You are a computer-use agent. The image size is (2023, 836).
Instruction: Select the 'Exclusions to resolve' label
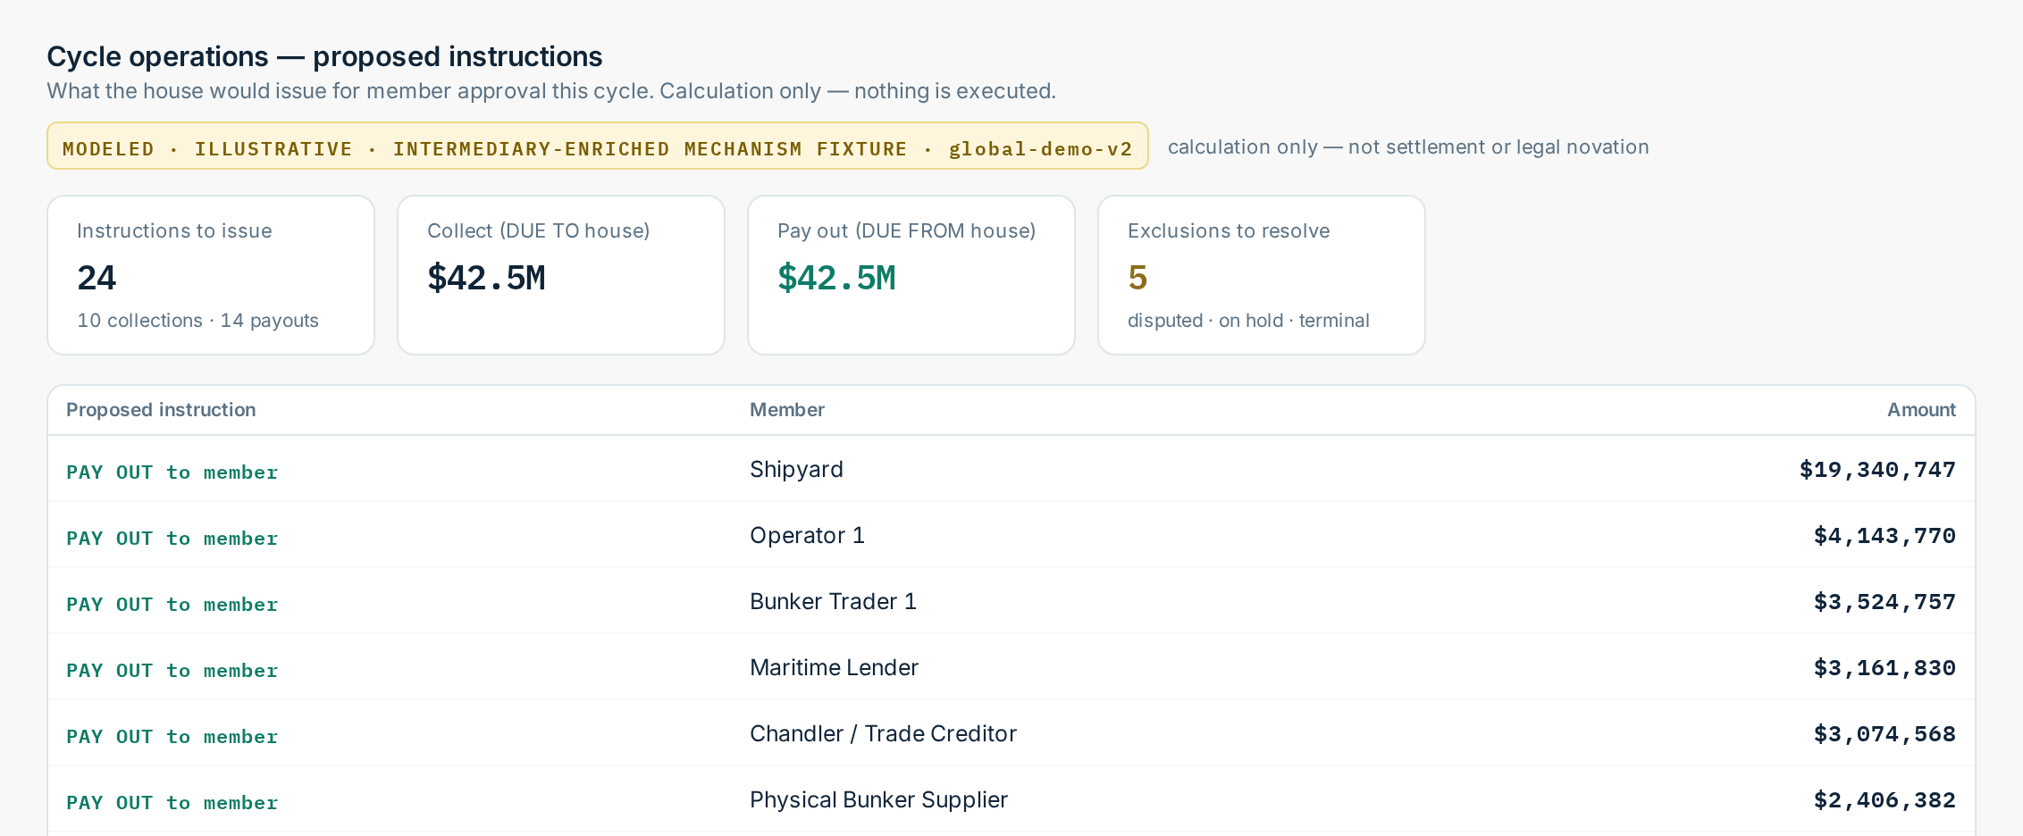coord(1229,230)
